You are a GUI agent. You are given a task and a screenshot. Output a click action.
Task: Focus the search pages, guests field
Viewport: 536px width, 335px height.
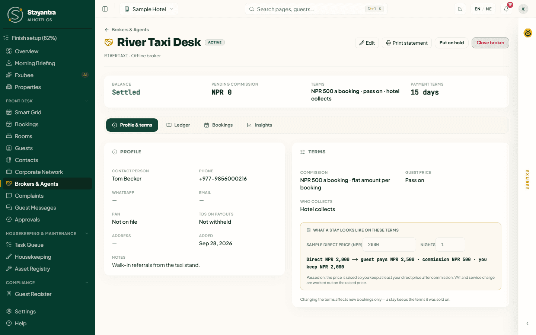click(x=316, y=9)
